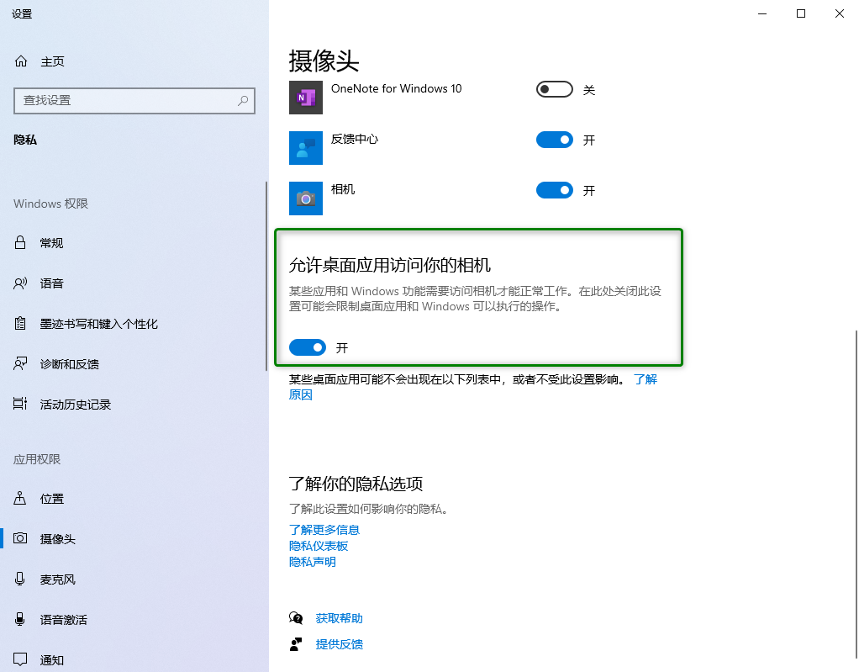859x672 pixels.
Task: Maximize the 设置 window
Action: 800,13
